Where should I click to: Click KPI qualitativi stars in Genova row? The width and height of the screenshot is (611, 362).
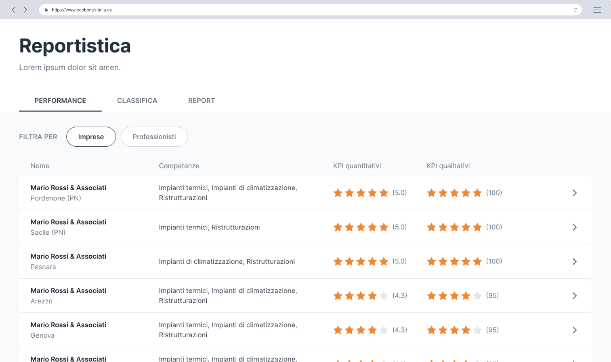click(454, 330)
